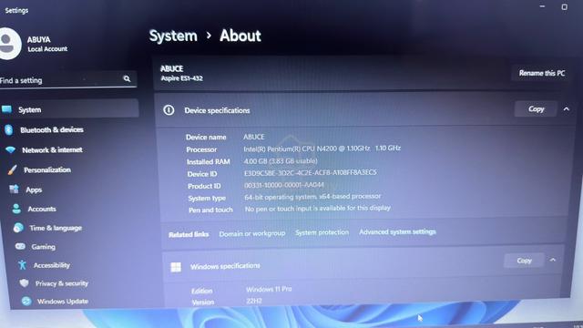
Task: Open Apps settings
Action: [x=34, y=190]
